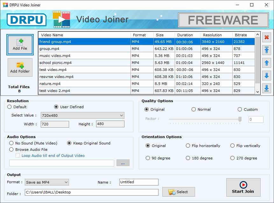Select the resvrse video.mp4 row
This screenshot has width=274, height=203.
(146, 76)
